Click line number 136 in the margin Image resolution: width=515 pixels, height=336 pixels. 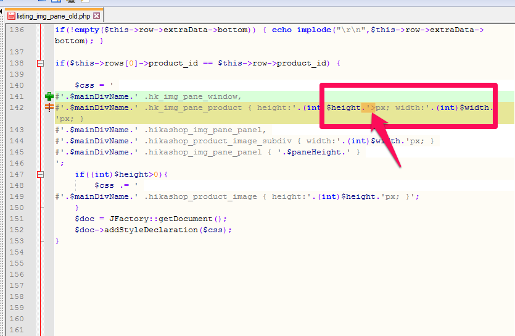tap(17, 30)
